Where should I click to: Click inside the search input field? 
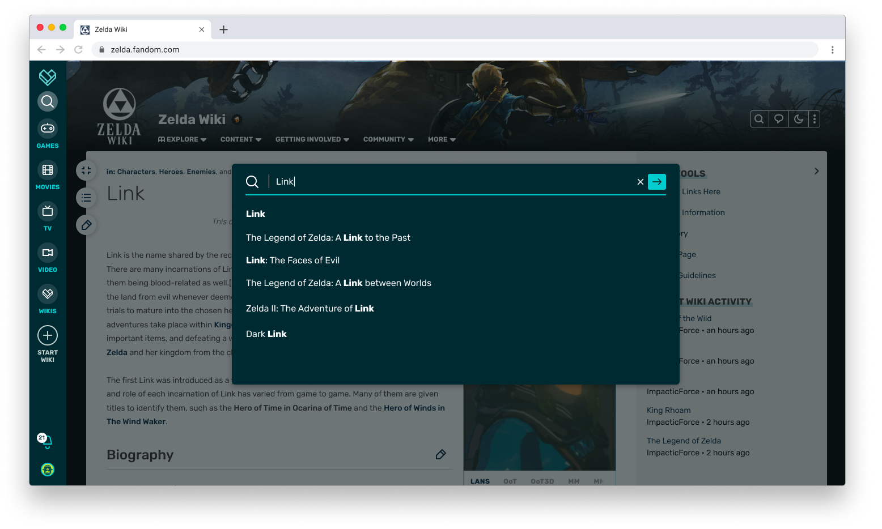(x=453, y=182)
